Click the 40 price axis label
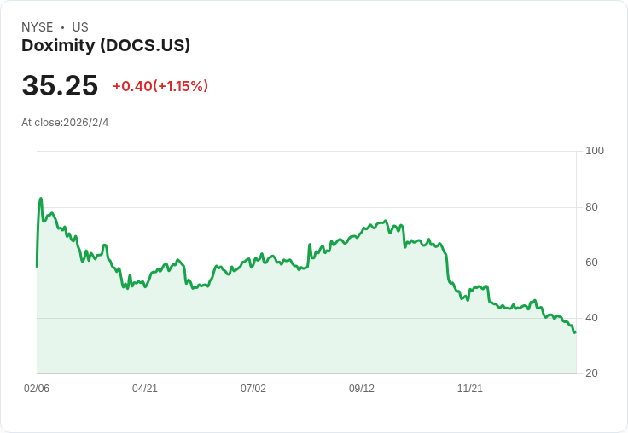The image size is (628, 433). pyautogui.click(x=591, y=318)
